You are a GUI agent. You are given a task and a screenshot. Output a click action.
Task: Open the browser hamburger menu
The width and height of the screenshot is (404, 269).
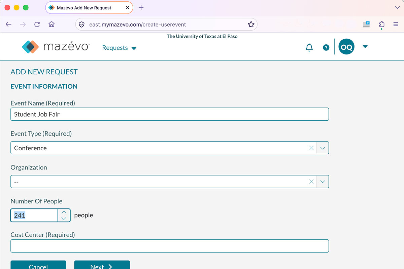pyautogui.click(x=396, y=24)
